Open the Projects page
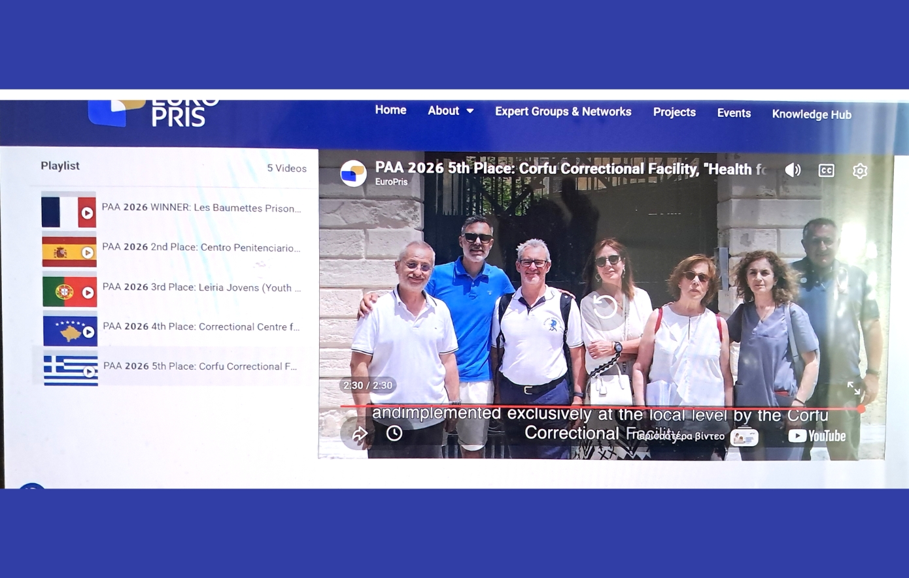This screenshot has width=909, height=578. [674, 112]
